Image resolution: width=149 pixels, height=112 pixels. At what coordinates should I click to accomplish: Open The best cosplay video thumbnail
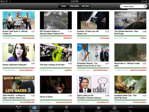(56, 53)
